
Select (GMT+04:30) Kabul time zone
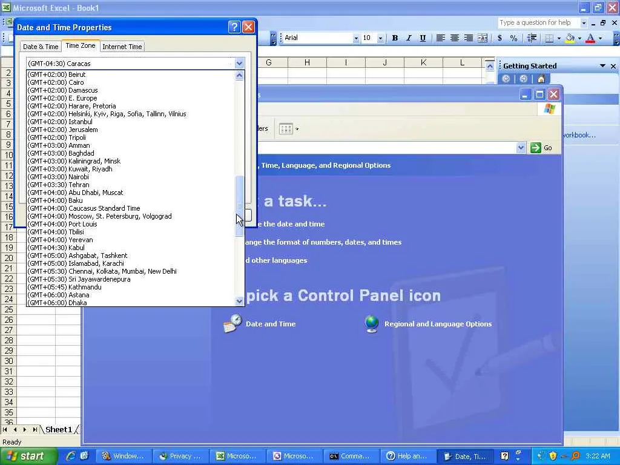pyautogui.click(x=131, y=248)
